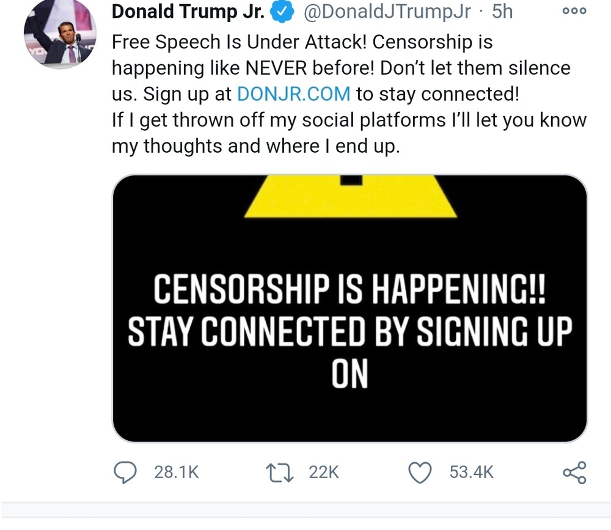Open the three-dot tweet options menu
Image resolution: width=611 pixels, height=530 pixels.
coord(574,12)
